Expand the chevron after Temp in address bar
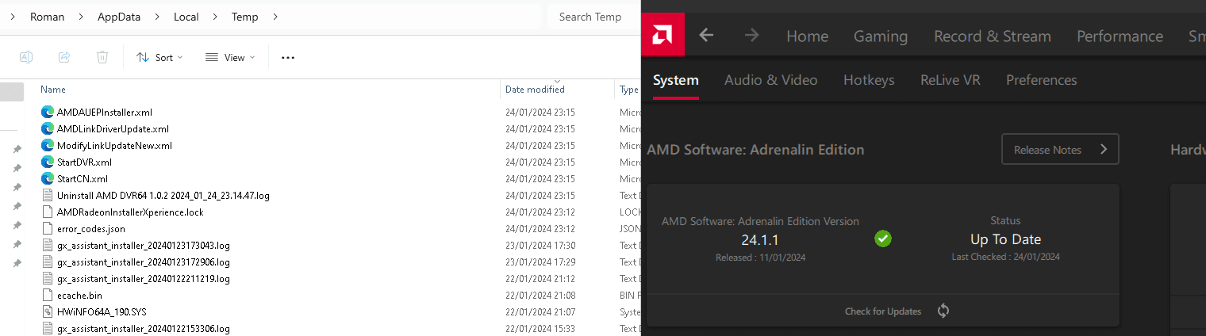 point(275,17)
